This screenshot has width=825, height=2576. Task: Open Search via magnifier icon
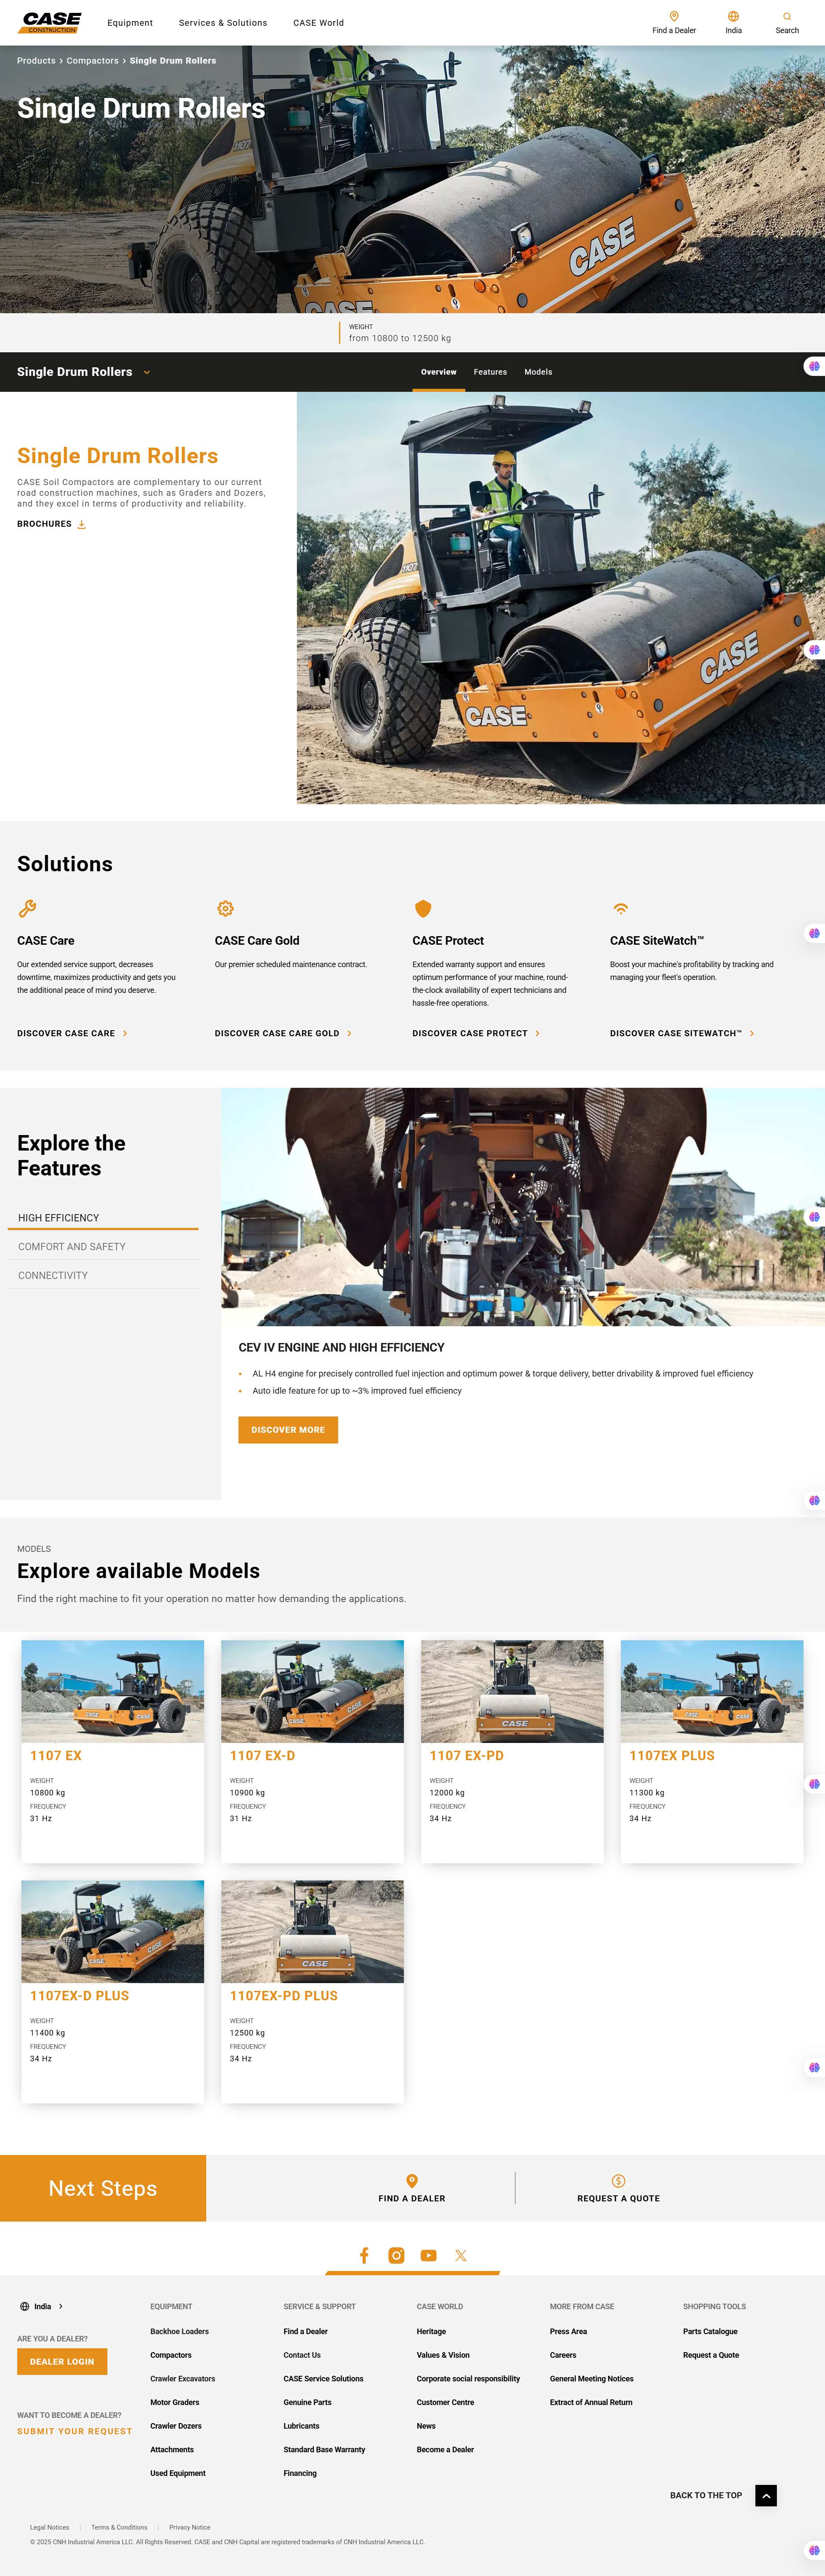coord(787,16)
